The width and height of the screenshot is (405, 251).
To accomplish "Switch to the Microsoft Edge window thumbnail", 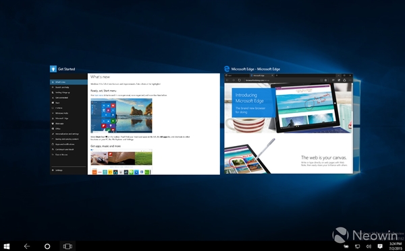I will click(288, 124).
